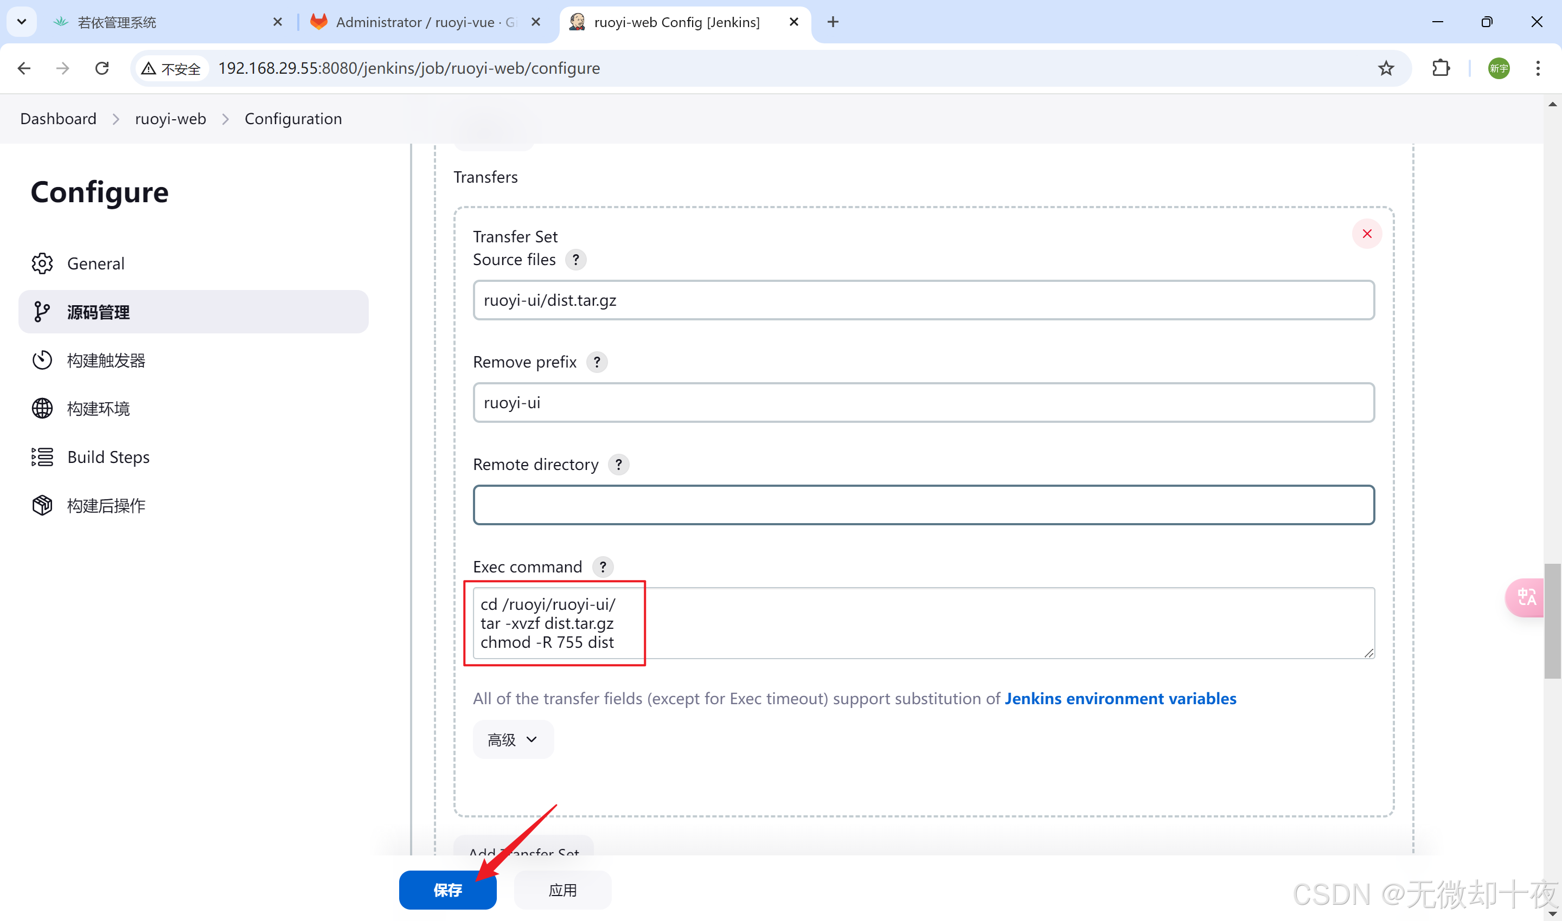Image resolution: width=1562 pixels, height=921 pixels.
Task: Click the Source files help icon
Action: (x=575, y=260)
